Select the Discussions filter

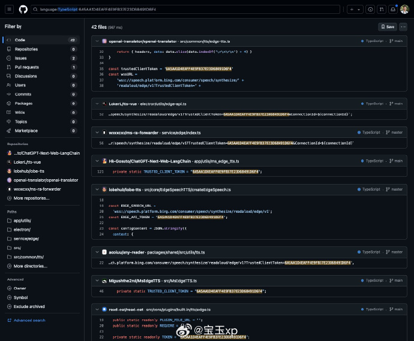pyautogui.click(x=42, y=76)
